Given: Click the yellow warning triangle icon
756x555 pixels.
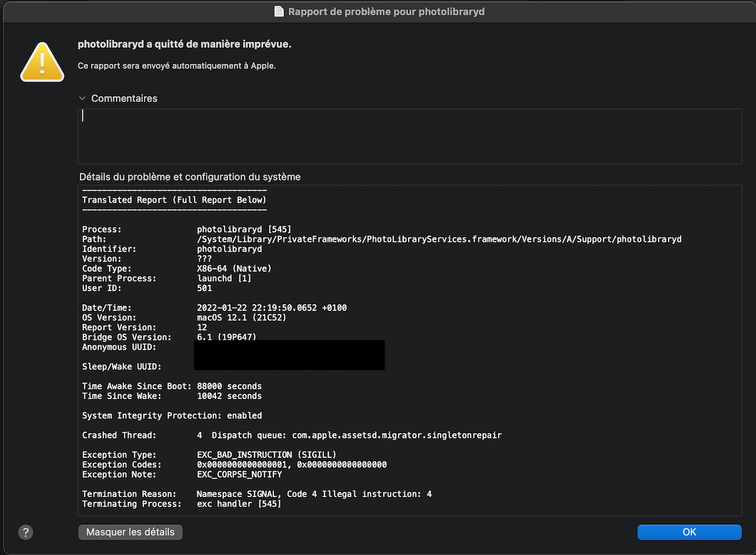Looking at the screenshot, I should [42, 63].
